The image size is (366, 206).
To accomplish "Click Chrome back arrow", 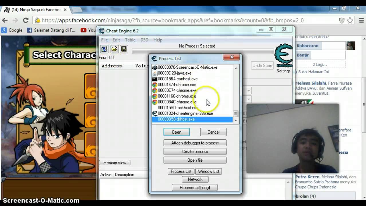I will [5, 20].
